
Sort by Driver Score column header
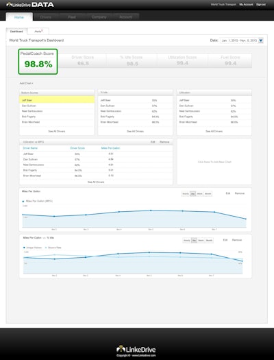pyautogui.click(x=77, y=148)
